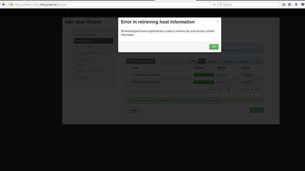The height and width of the screenshot is (171, 305).
Task: Open the downloads arrow icon
Action: (296, 5)
